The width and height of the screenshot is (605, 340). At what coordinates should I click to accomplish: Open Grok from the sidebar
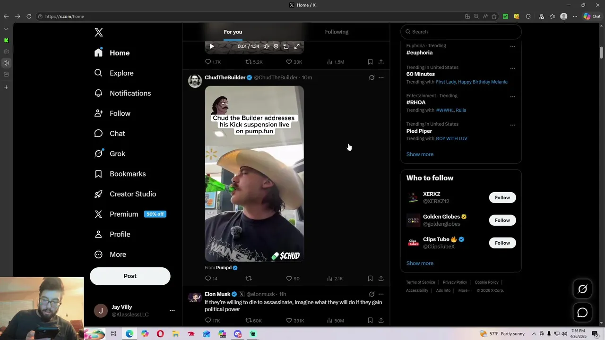[110, 153]
